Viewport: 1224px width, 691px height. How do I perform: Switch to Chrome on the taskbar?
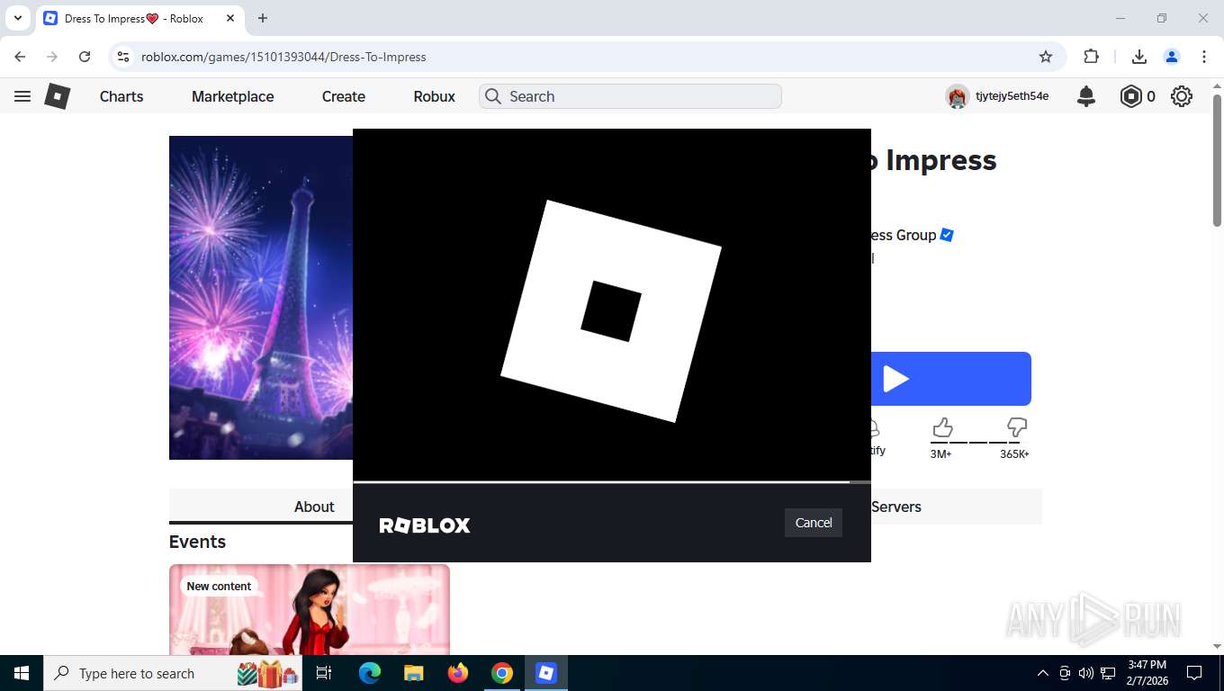point(502,673)
